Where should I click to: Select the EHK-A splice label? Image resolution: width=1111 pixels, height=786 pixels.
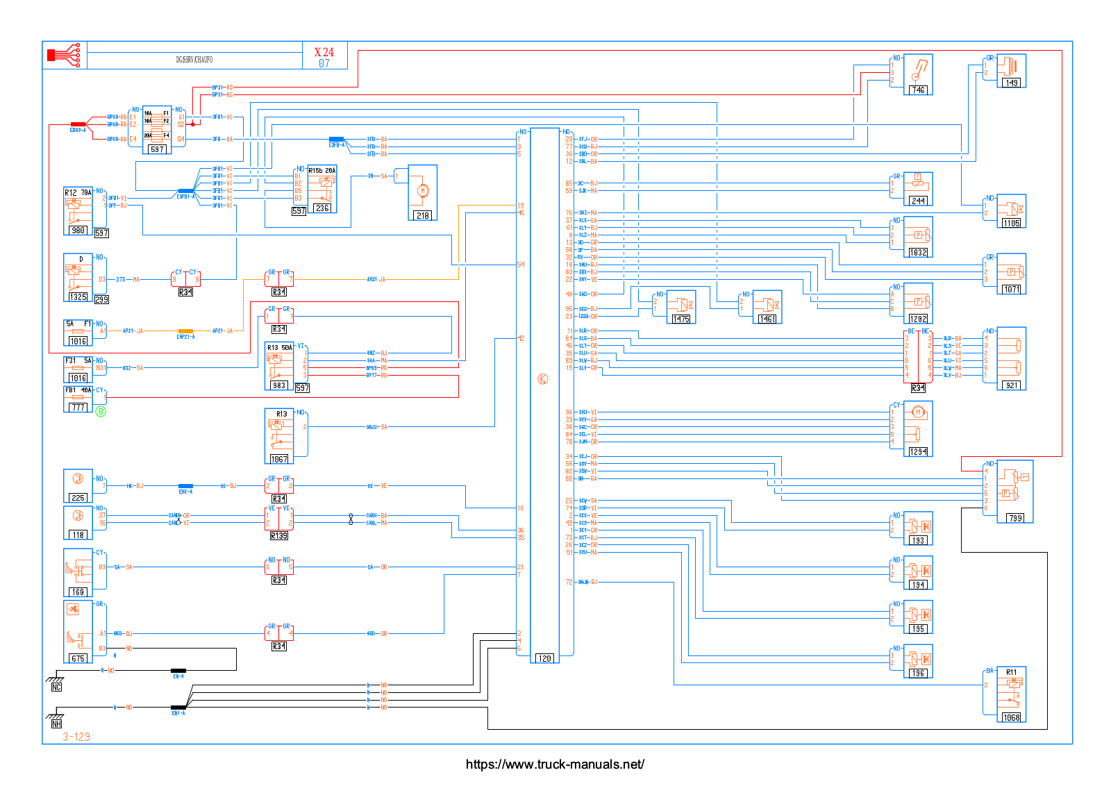[185, 492]
